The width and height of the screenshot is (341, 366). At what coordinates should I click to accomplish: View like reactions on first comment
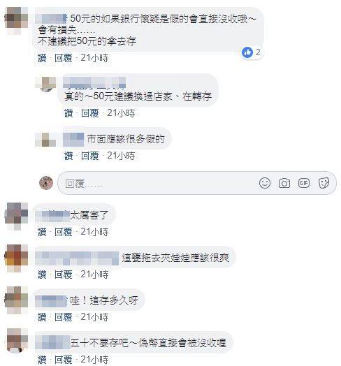[251, 52]
